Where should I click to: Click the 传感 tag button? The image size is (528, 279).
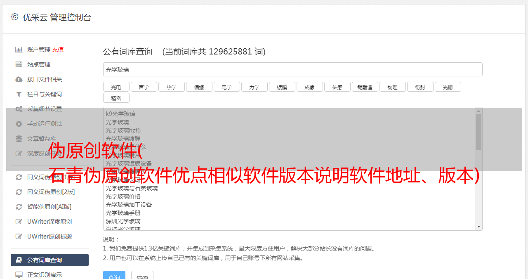(x=337, y=87)
